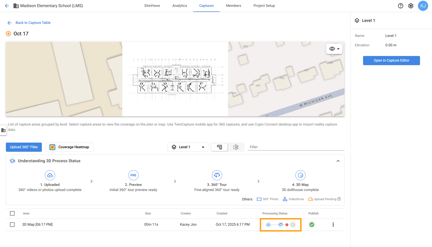This screenshot has height=247, width=432.
Task: Open the eye visibility dropdown on the map
Action: pyautogui.click(x=334, y=49)
